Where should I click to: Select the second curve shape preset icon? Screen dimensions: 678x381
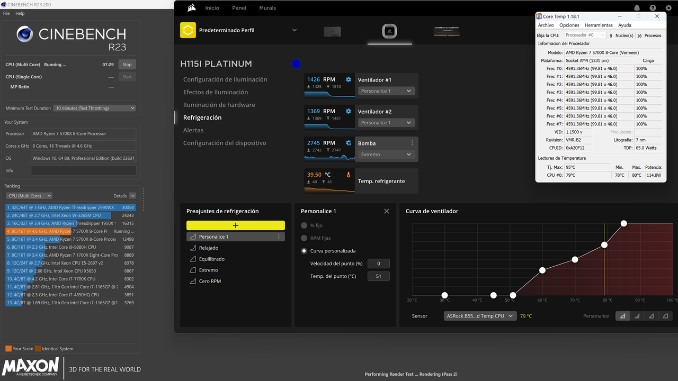[x=637, y=316]
